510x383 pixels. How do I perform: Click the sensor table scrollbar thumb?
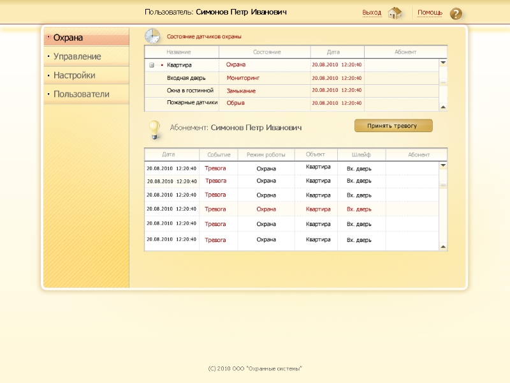tap(443, 82)
